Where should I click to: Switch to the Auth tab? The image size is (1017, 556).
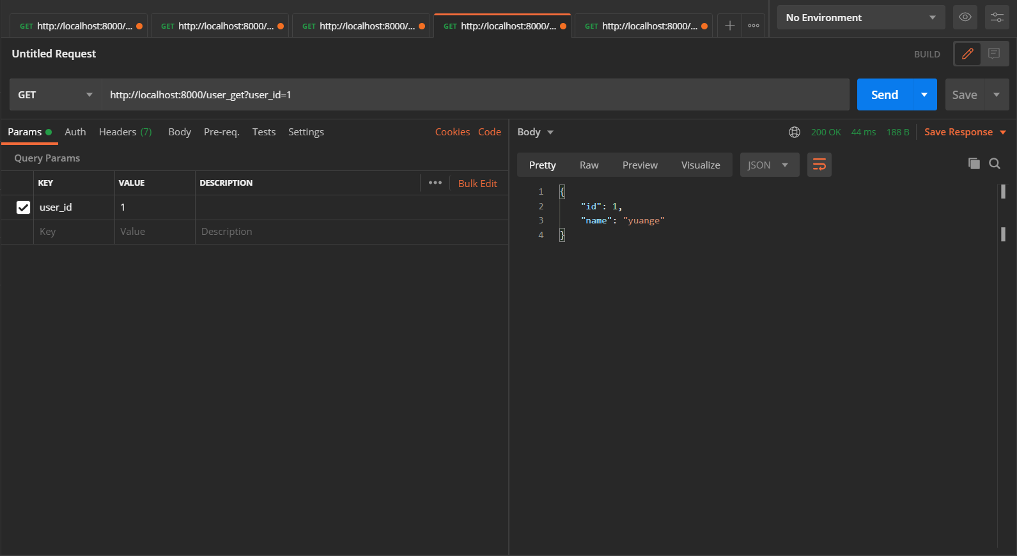(75, 132)
